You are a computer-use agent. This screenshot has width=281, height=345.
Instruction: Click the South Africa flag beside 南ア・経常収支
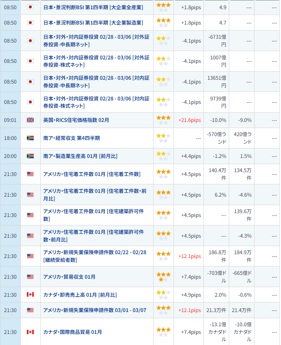(30, 138)
